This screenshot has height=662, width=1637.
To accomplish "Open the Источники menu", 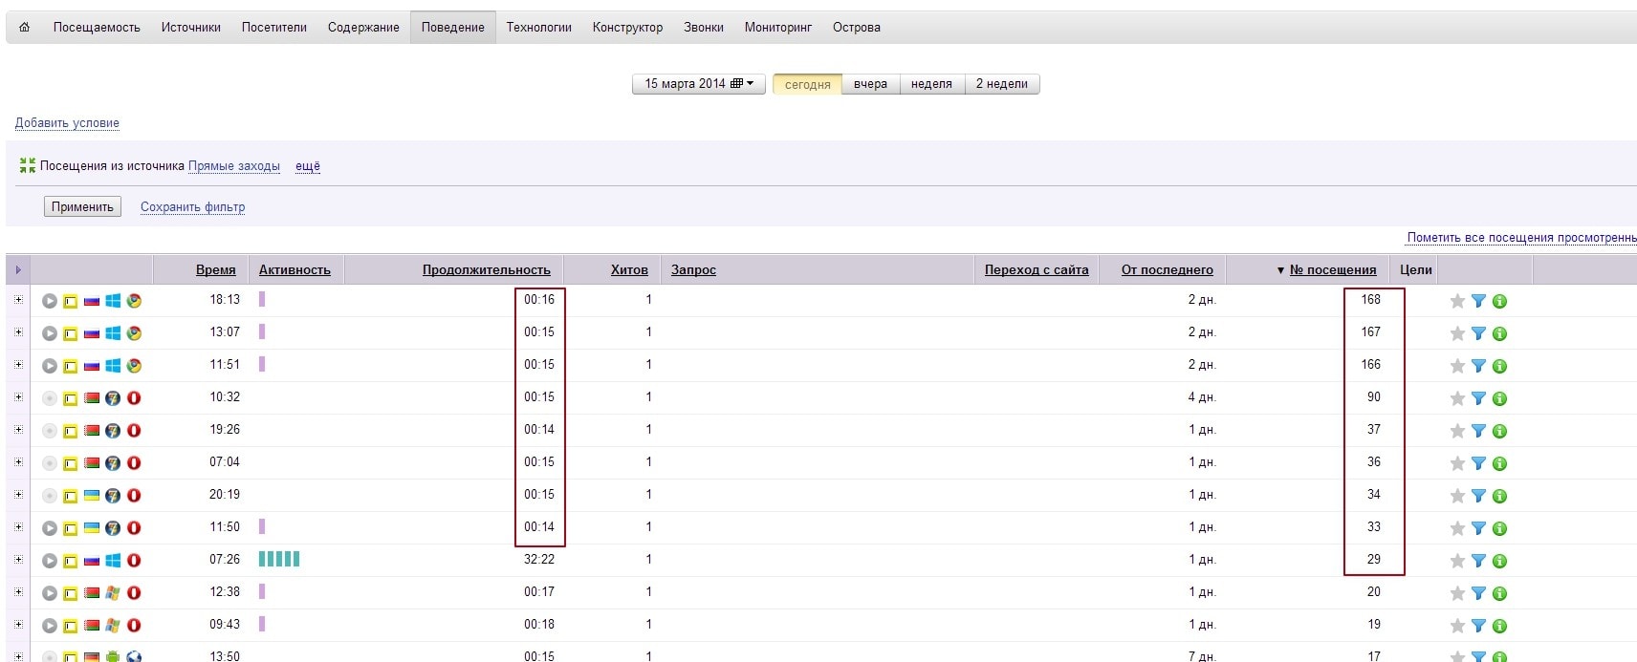I will [190, 28].
